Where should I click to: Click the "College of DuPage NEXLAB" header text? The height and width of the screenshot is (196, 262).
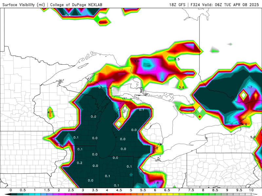[x=76, y=5]
